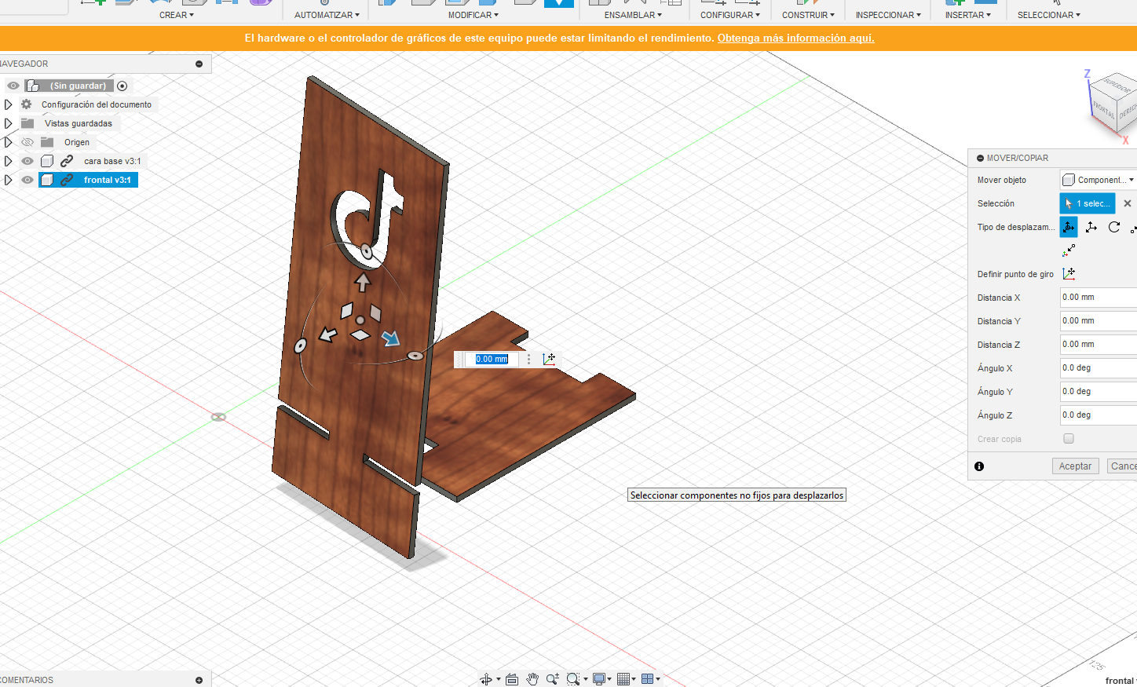The image size is (1137, 687).
Task: Open the display settings dropdown arrow
Action: (x=609, y=679)
